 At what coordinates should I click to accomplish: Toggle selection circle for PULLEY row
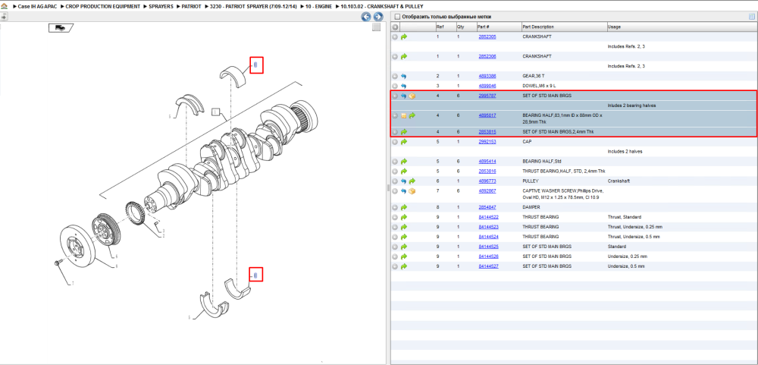coord(395,181)
